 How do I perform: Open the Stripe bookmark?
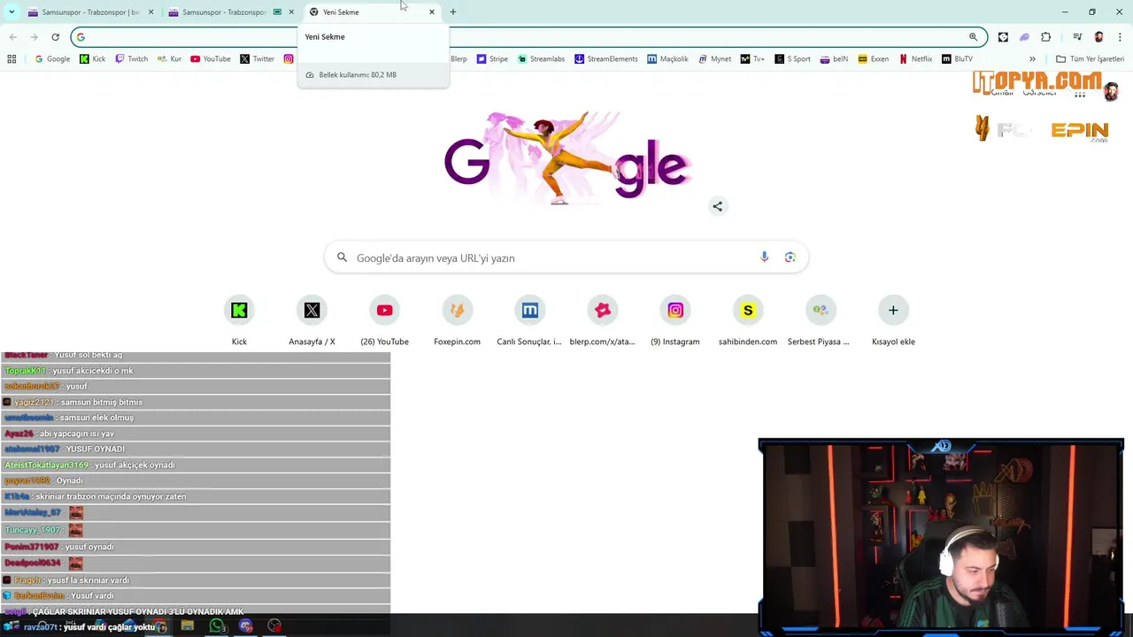(492, 58)
